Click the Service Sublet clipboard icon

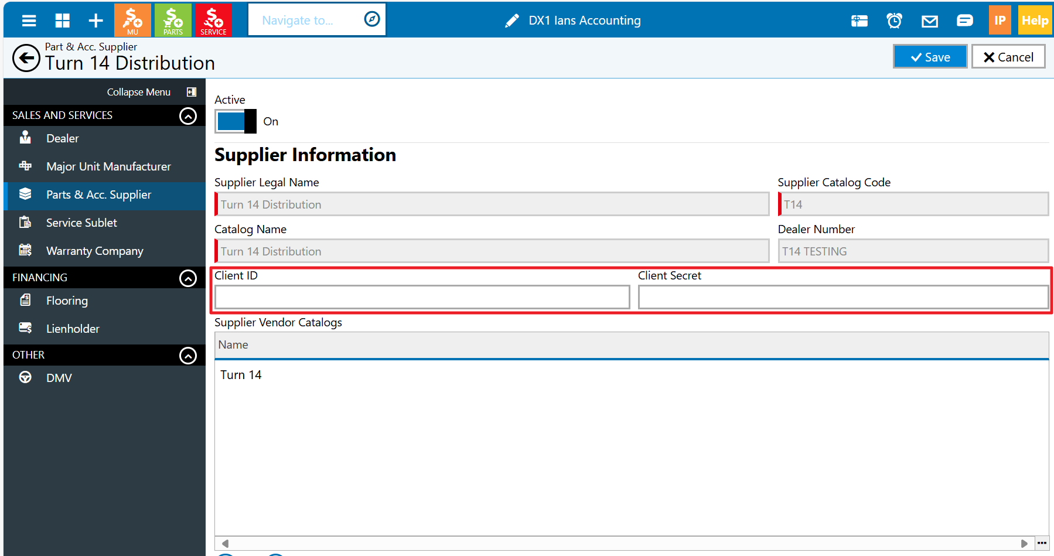pos(25,222)
